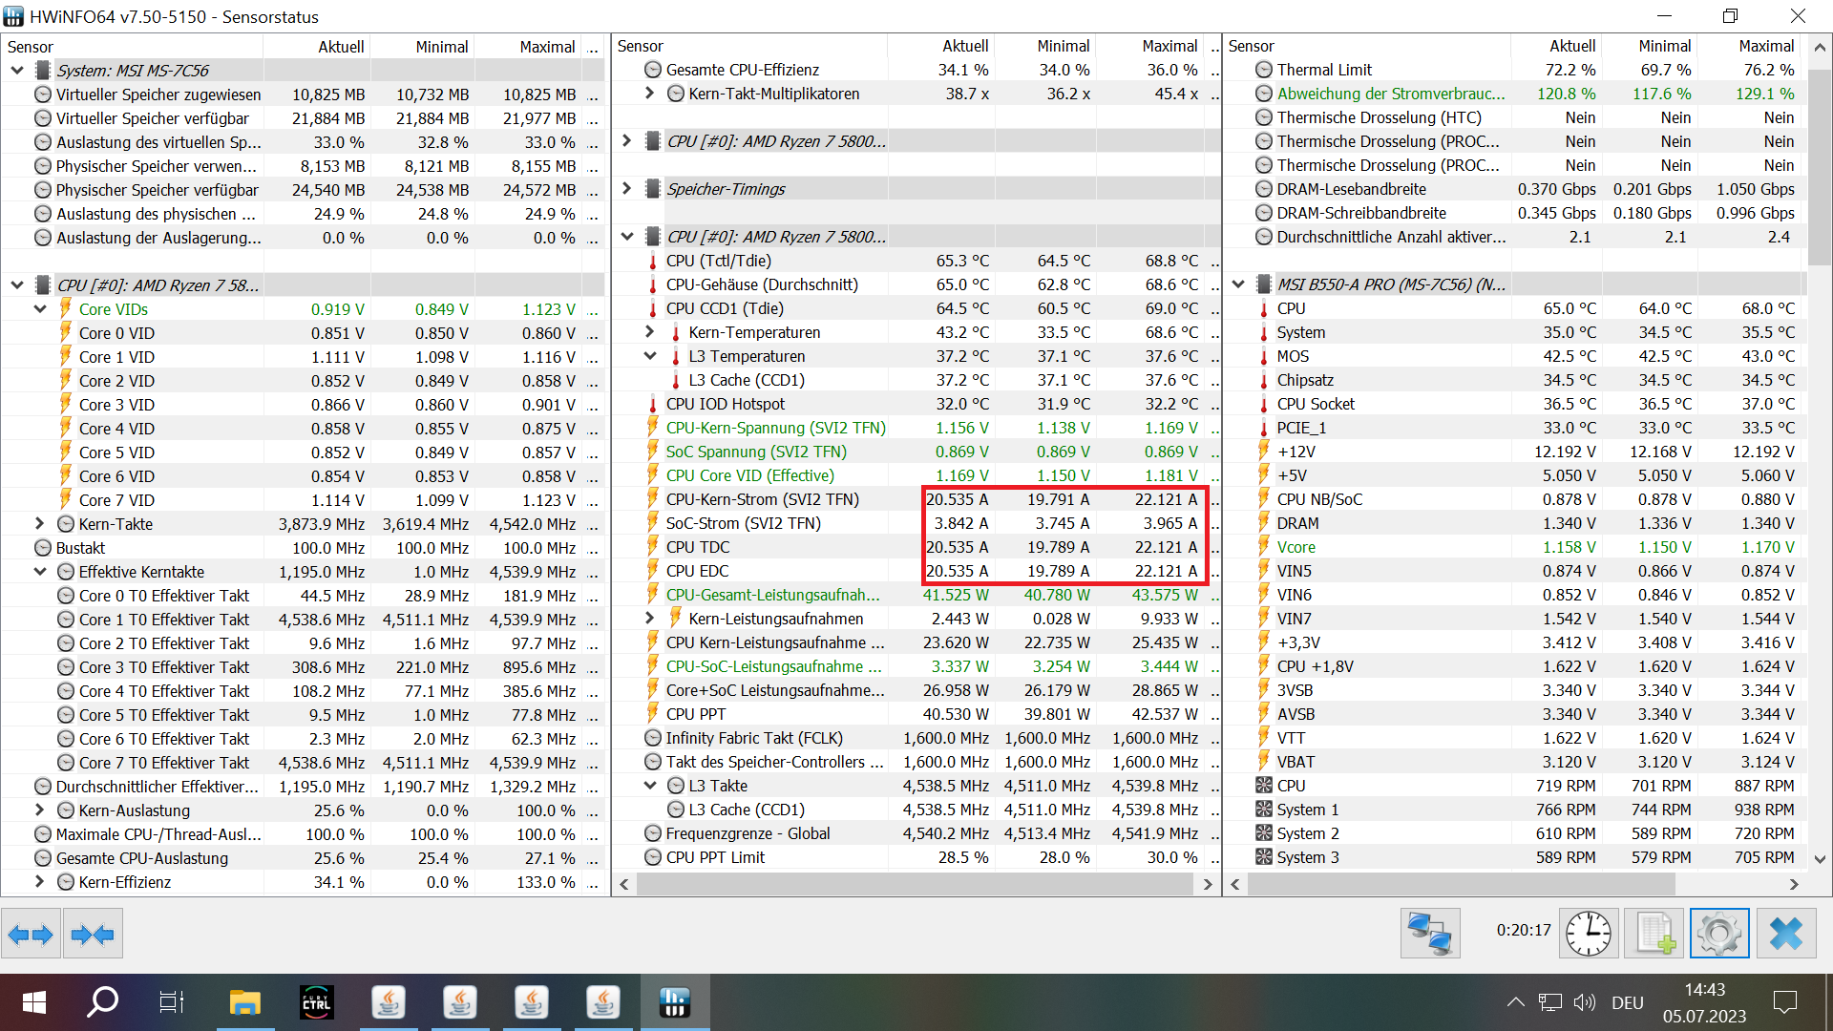Open File Explorer from the taskbar
Screen dimensions: 1833x1031
point(244,1002)
